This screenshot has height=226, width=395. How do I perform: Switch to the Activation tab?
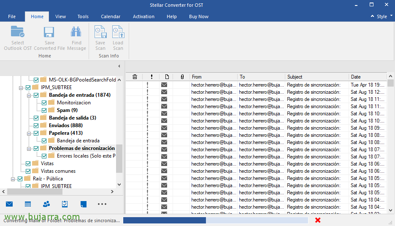(143, 16)
